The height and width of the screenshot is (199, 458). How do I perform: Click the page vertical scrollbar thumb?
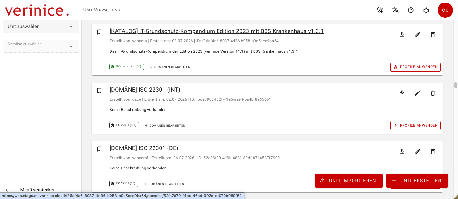coord(456,85)
